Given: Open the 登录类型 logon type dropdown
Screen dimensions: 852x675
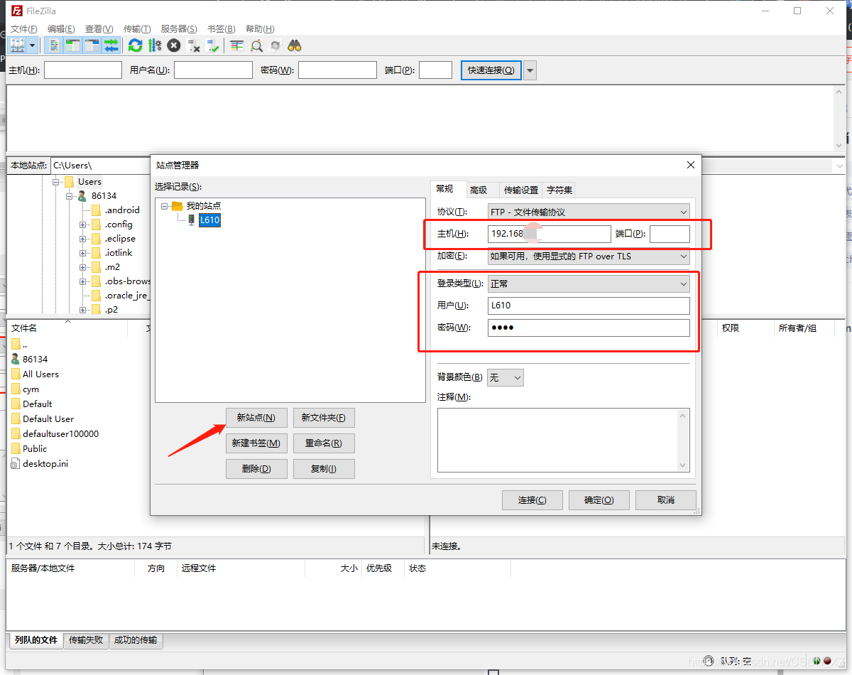Looking at the screenshot, I should (589, 283).
